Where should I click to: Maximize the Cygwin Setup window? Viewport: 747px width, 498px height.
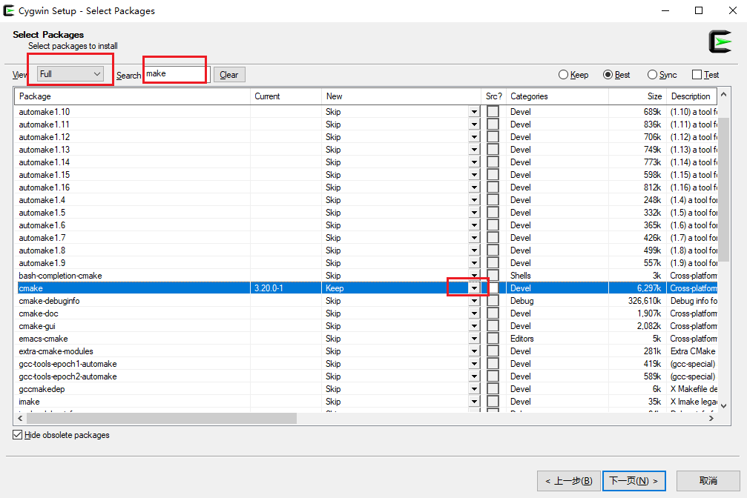(699, 10)
